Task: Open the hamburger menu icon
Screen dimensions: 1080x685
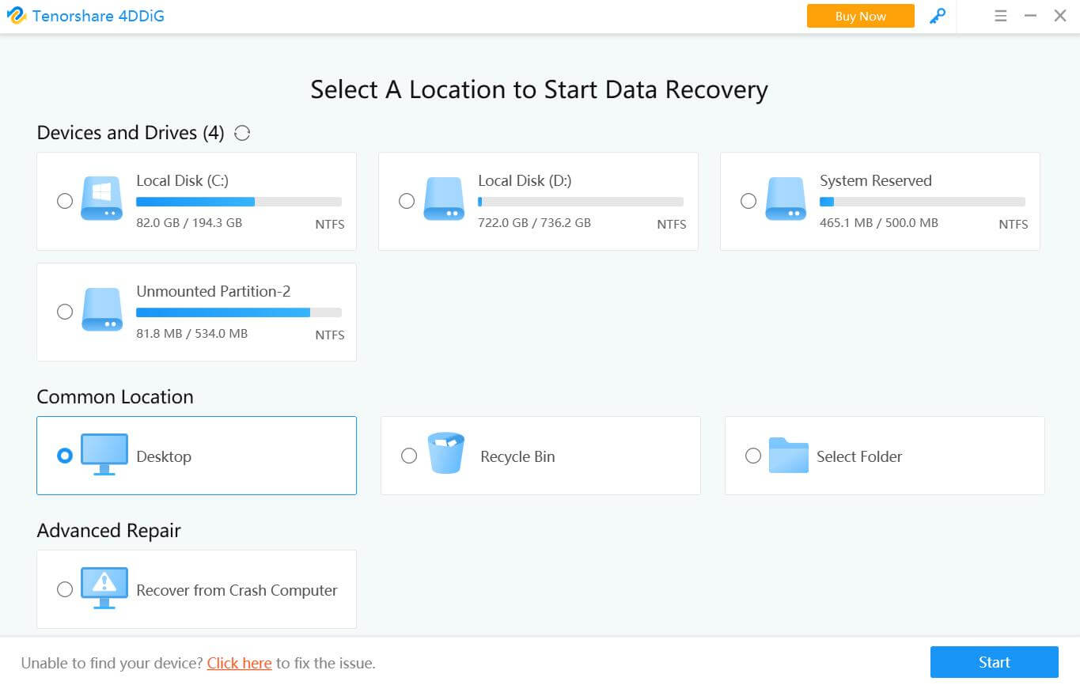Action: tap(1001, 16)
